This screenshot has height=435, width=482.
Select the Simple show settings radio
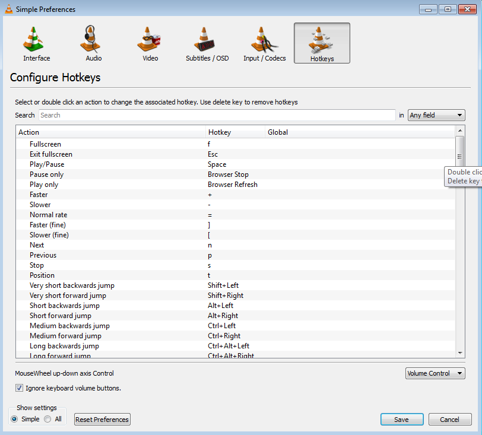coord(14,419)
